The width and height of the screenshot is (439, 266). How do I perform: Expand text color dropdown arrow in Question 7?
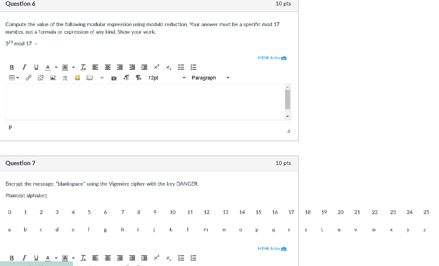point(56,258)
